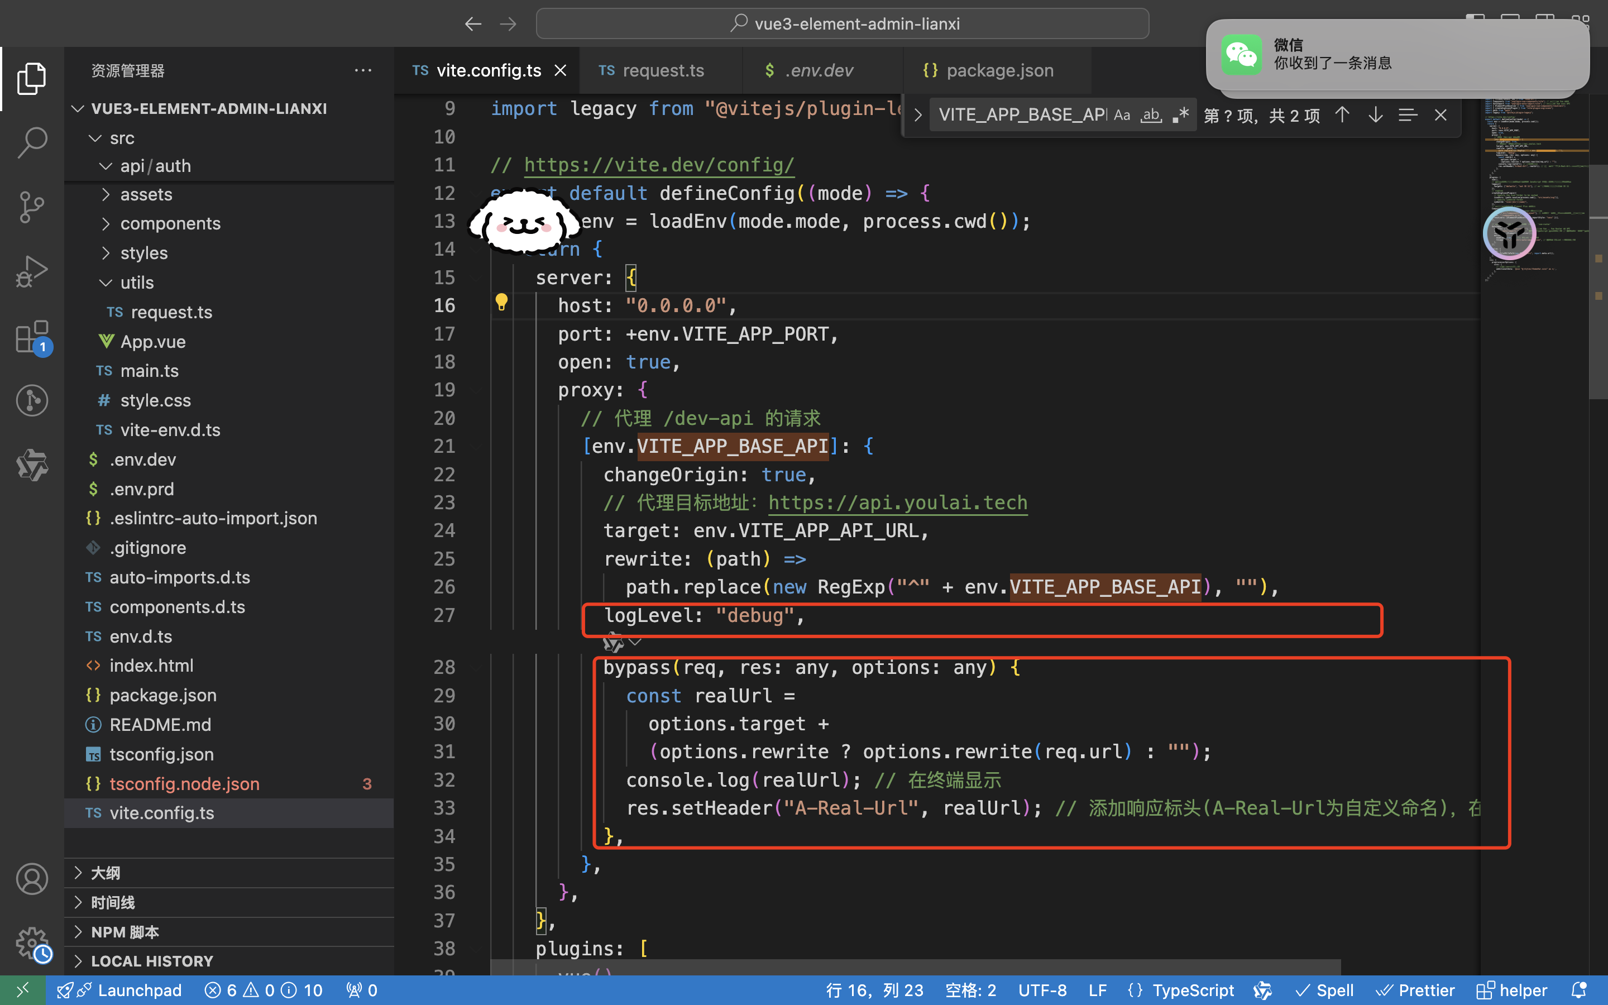
Task: Toggle Match Whole Word in find widget
Action: (x=1151, y=115)
